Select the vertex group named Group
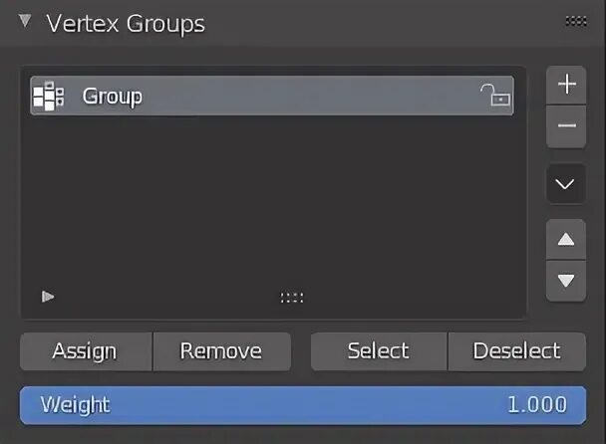The image size is (606, 444). [272, 96]
